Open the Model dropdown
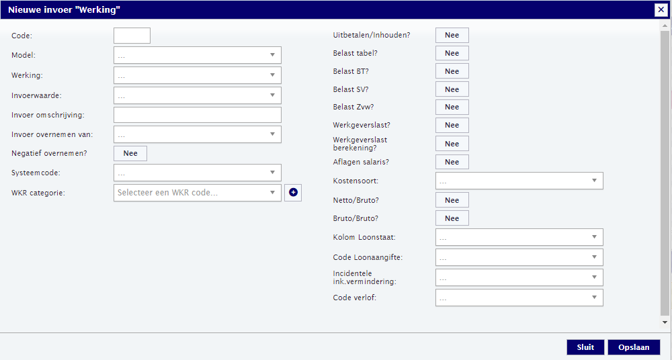The width and height of the screenshot is (672, 360). pyautogui.click(x=198, y=55)
